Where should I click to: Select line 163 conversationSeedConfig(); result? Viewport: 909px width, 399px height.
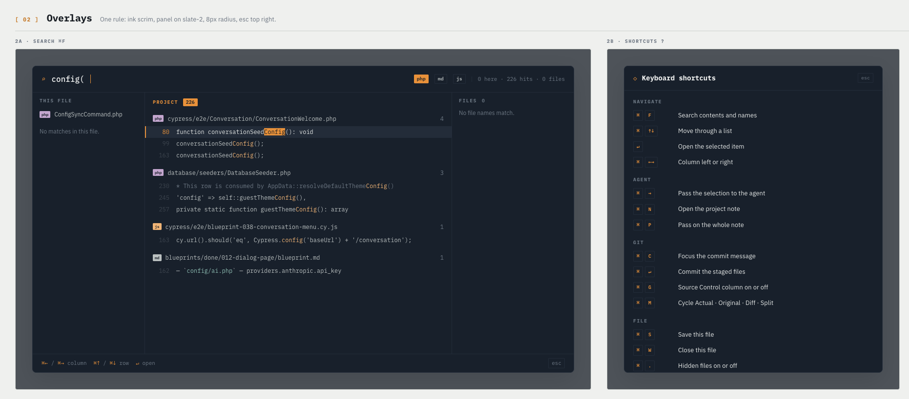coord(298,155)
